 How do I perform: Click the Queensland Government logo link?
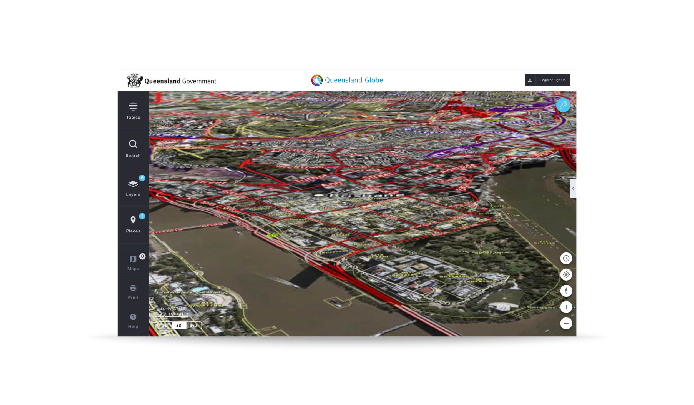tap(172, 81)
